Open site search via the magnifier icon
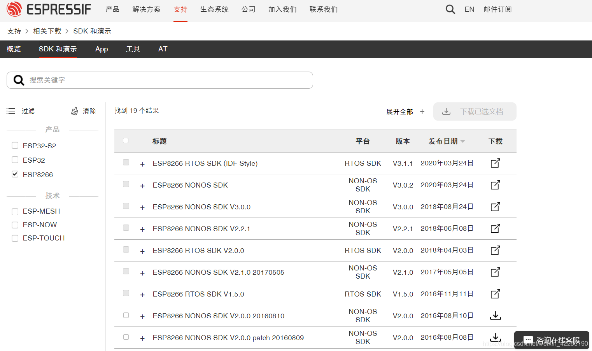This screenshot has width=592, height=351. tap(450, 9)
